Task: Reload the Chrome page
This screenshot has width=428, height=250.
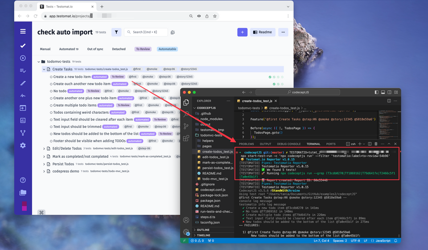Action: coord(36,16)
